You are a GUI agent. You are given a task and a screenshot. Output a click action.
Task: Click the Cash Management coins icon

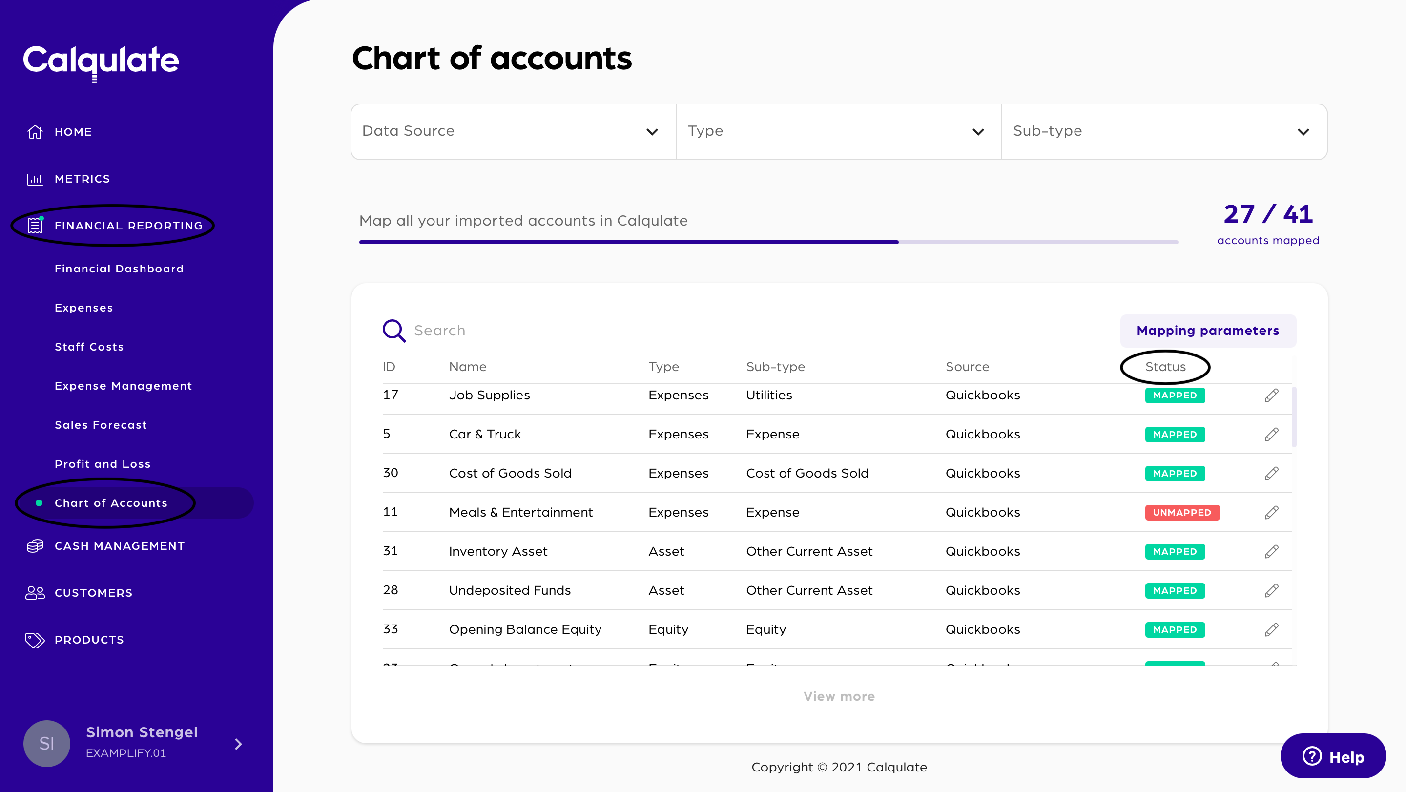pyautogui.click(x=35, y=546)
